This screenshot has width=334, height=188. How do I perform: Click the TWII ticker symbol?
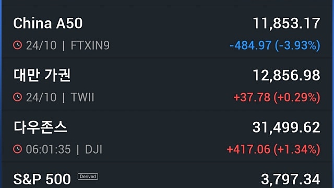coord(82,97)
